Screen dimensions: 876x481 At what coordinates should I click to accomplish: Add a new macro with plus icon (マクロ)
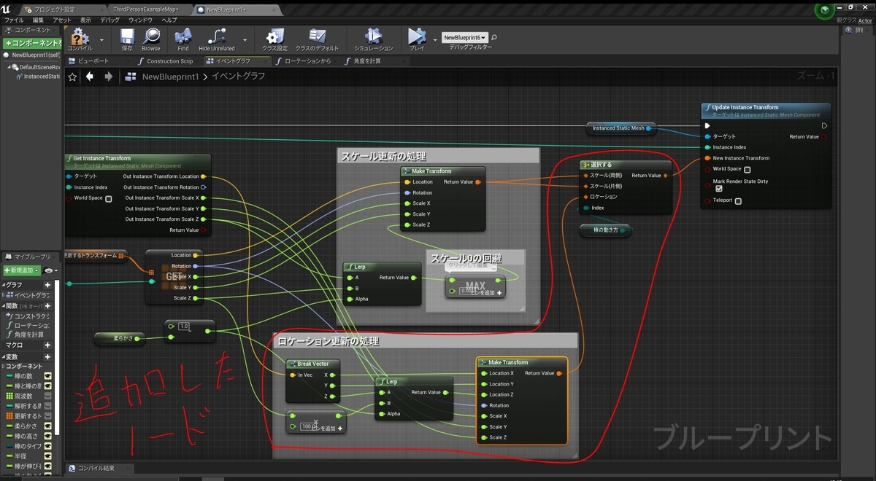(47, 345)
